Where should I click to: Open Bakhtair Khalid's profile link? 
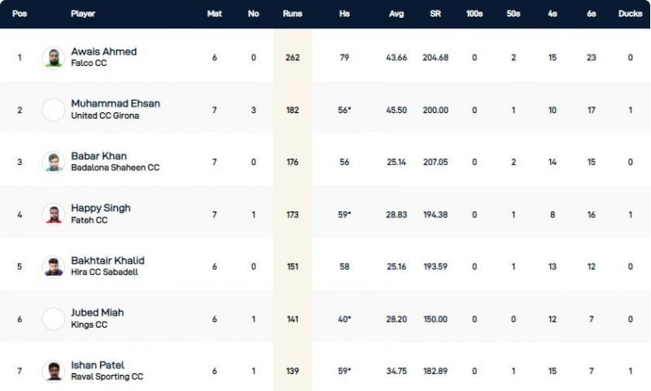tap(107, 260)
